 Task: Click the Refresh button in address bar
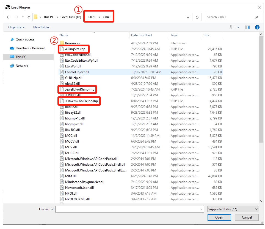[x=197, y=17]
